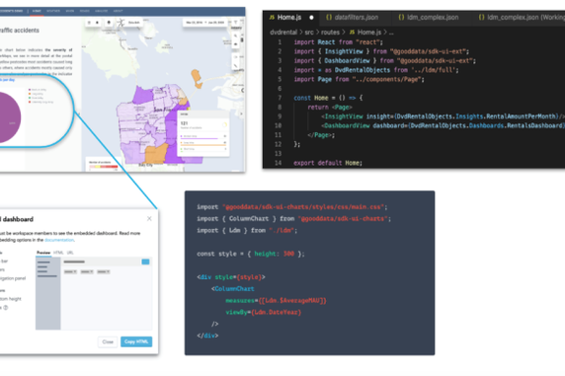565x376 pixels.
Task: Click the braces icon on datafilters.json tab
Action: pyautogui.click(x=329, y=18)
